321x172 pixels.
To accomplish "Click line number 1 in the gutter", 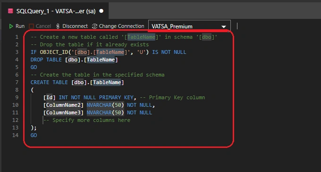I will (x=17, y=37).
